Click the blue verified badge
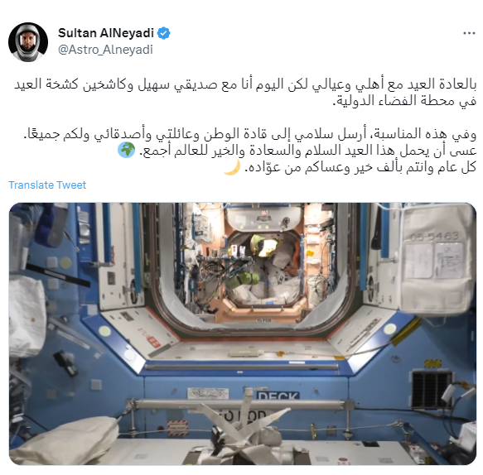 point(163,33)
